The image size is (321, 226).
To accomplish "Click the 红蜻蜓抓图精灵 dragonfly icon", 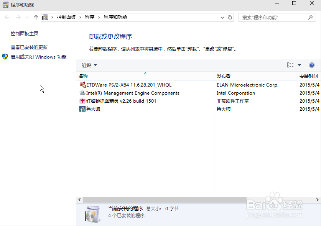I will 82,101.
